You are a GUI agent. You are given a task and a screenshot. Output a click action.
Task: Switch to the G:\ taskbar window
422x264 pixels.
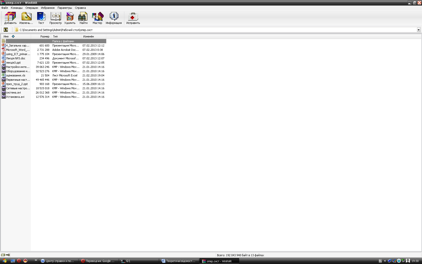[x=139, y=261]
